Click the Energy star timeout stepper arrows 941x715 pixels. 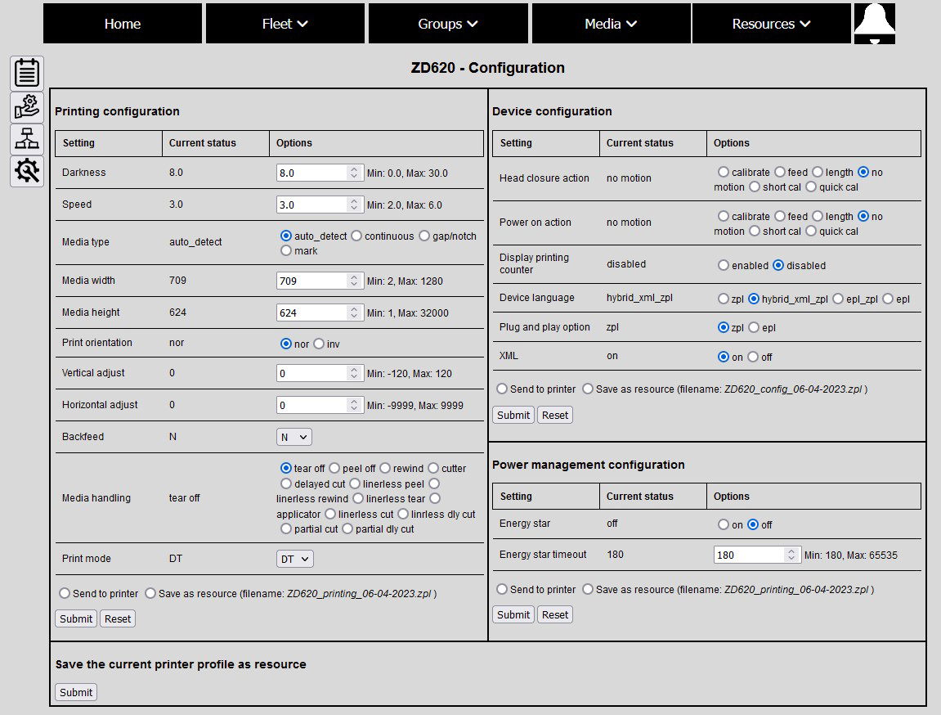tap(791, 555)
